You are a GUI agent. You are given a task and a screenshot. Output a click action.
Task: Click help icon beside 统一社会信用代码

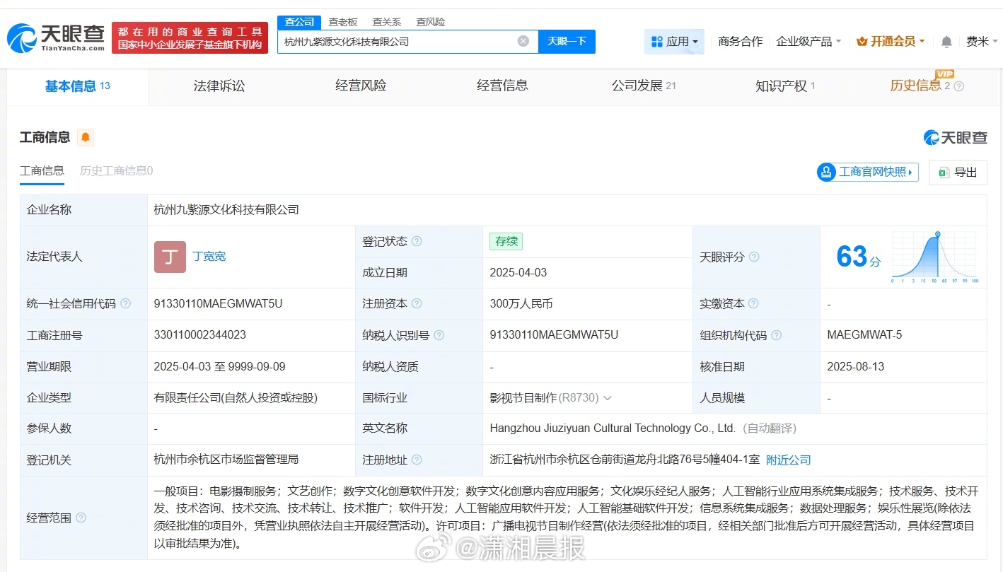(125, 303)
